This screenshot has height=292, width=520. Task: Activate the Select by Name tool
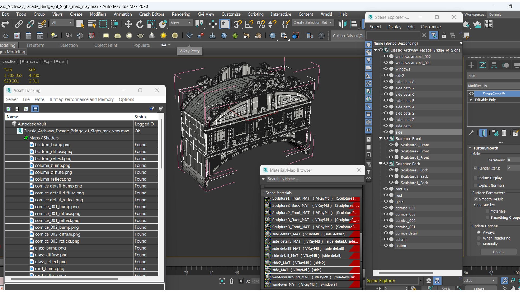(92, 24)
